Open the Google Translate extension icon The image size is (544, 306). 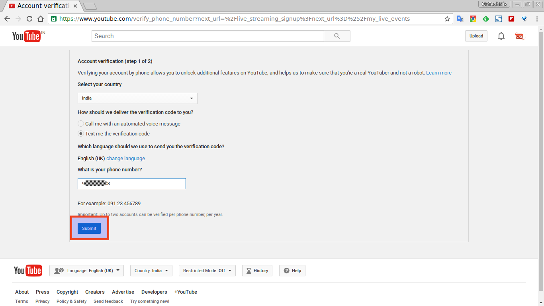point(460,19)
